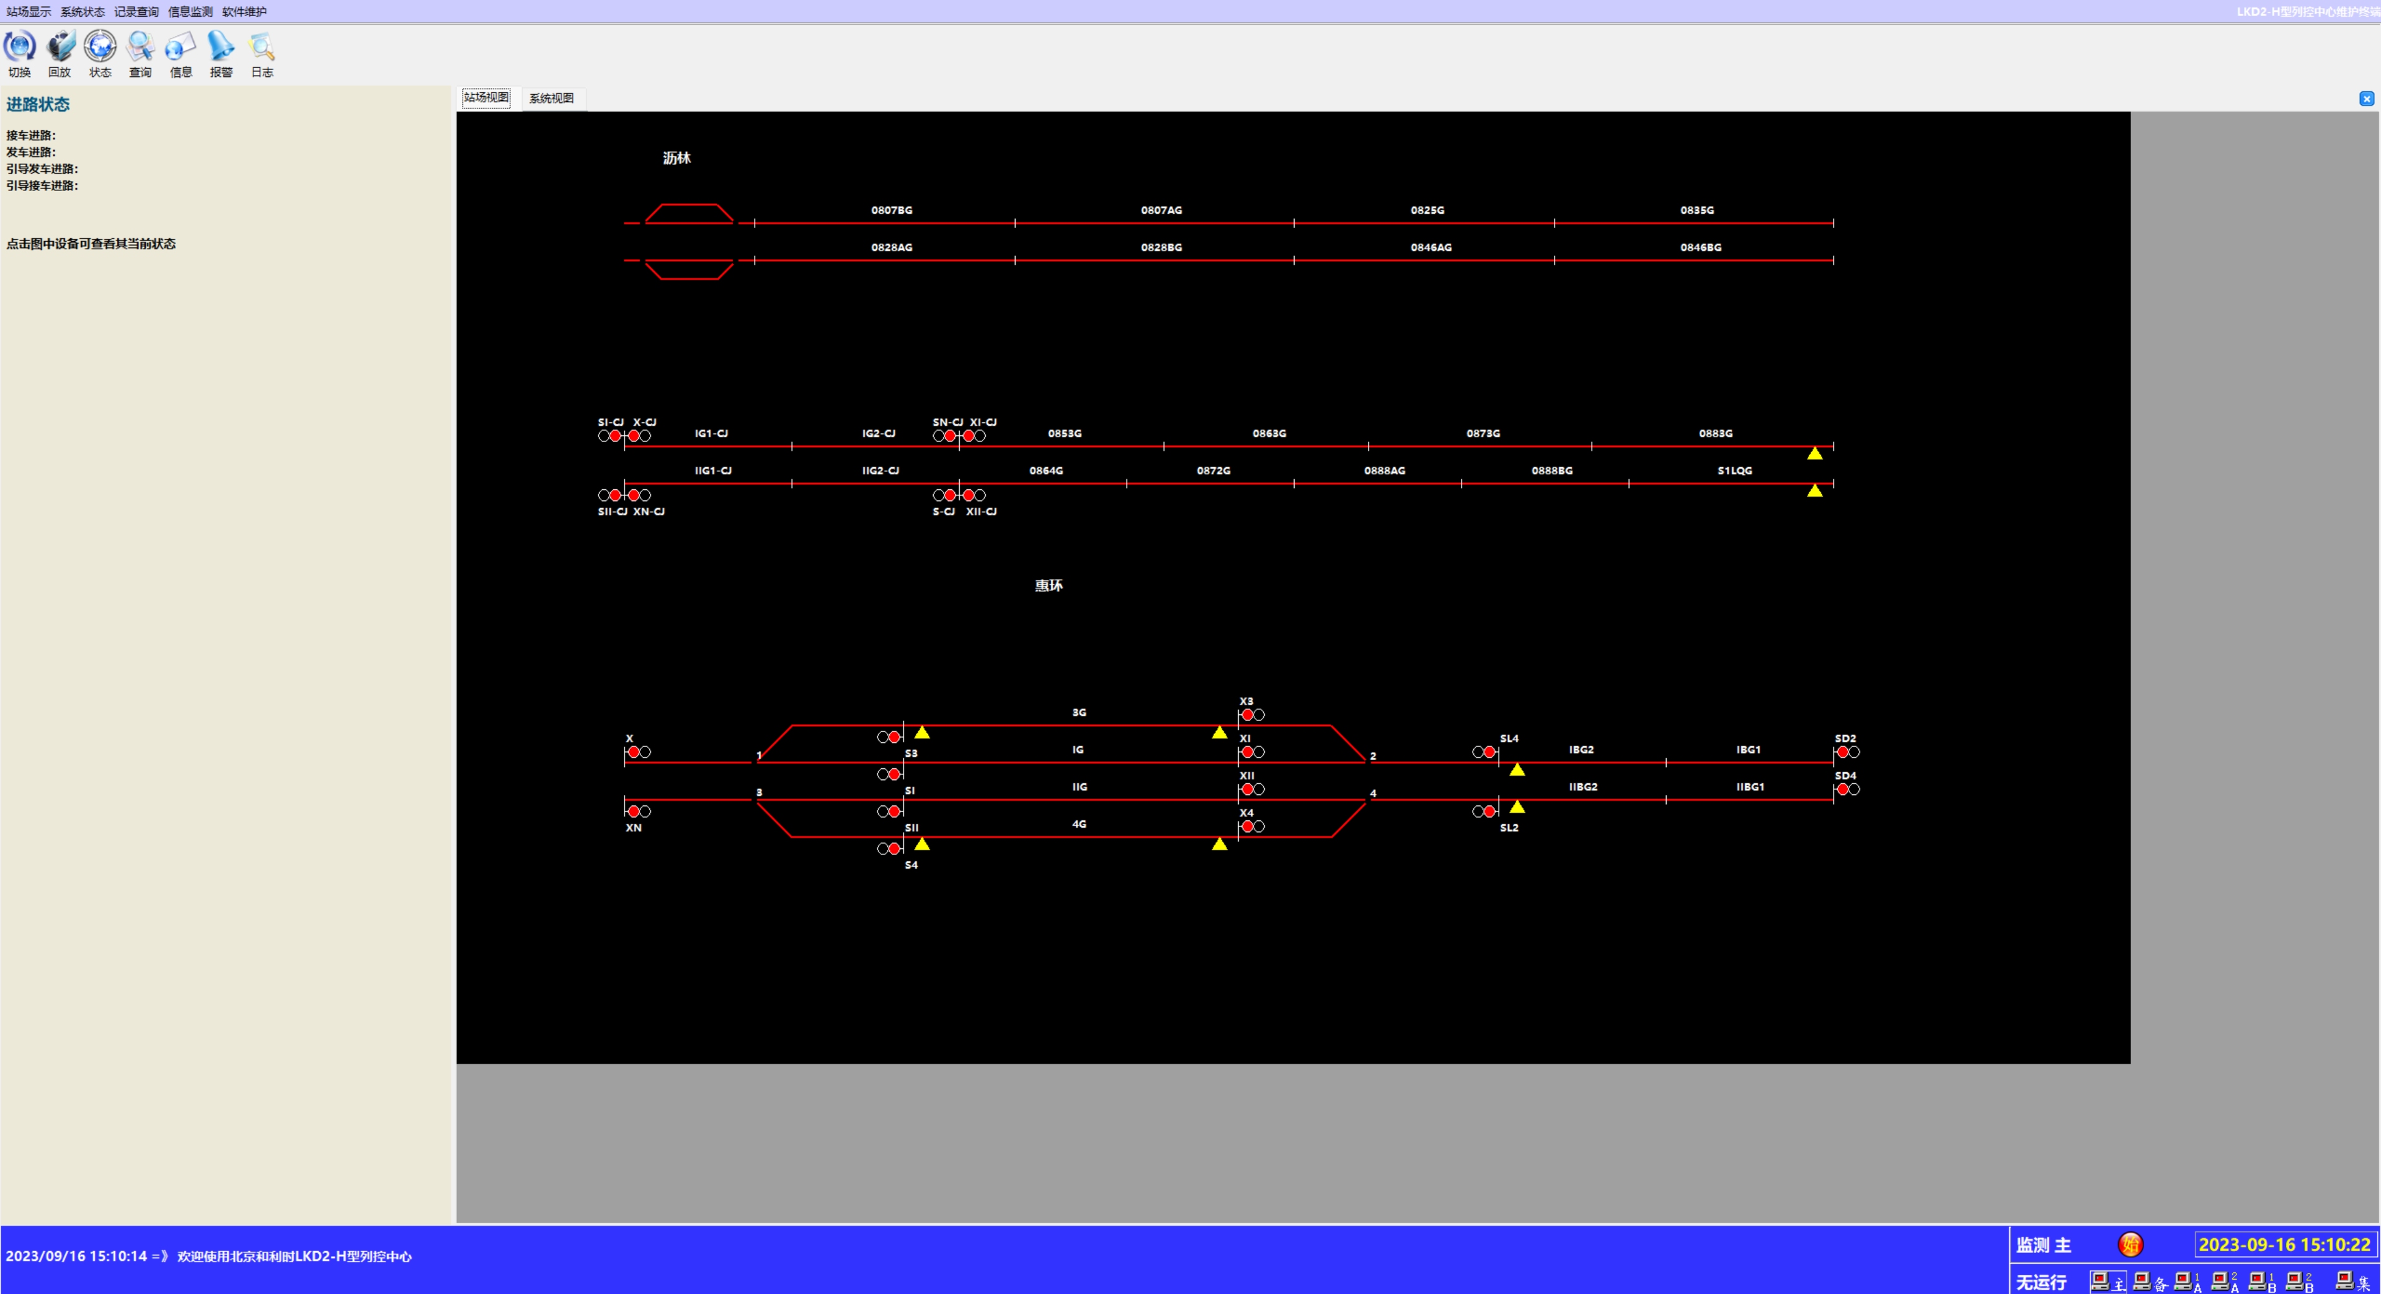Click switch number 1 on the track

click(759, 756)
